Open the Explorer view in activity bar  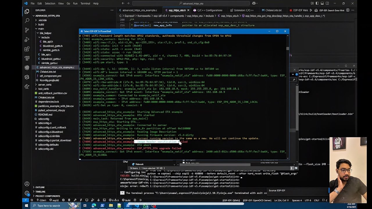click(x=27, y=11)
